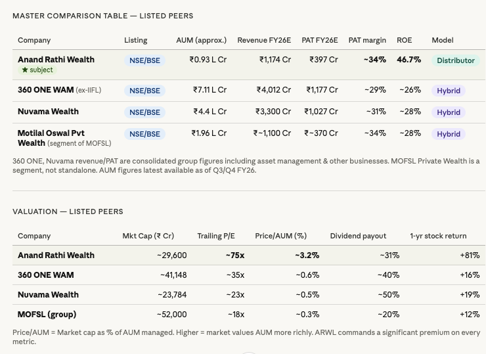Click the Revenue FY26E column header

264,40
